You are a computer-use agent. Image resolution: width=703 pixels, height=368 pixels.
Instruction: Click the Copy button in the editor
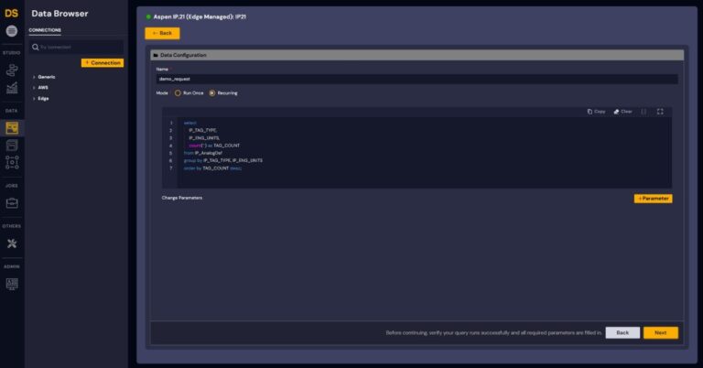coord(596,112)
